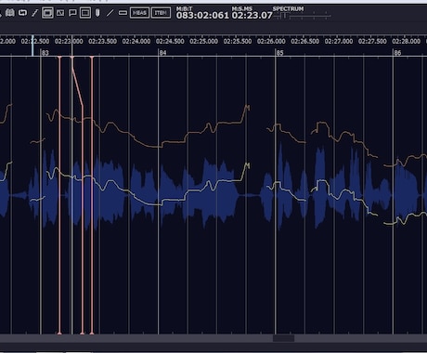
Task: Select the third pink vertical marker's top handle
Action: click(x=92, y=58)
